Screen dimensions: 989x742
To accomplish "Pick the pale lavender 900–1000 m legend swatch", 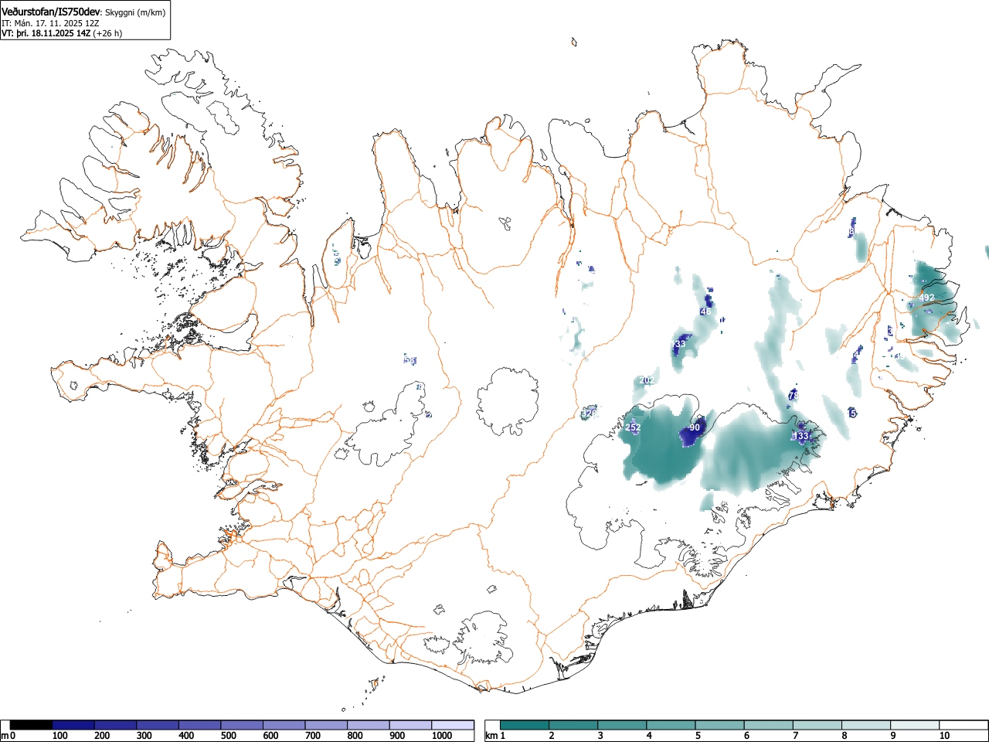I will [x=410, y=725].
